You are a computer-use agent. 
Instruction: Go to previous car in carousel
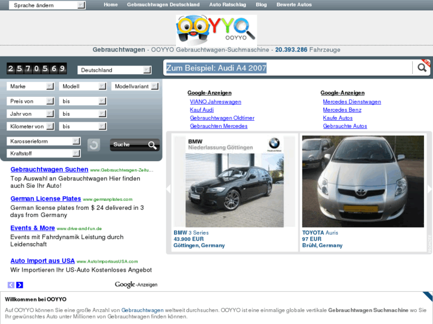pos(169,189)
